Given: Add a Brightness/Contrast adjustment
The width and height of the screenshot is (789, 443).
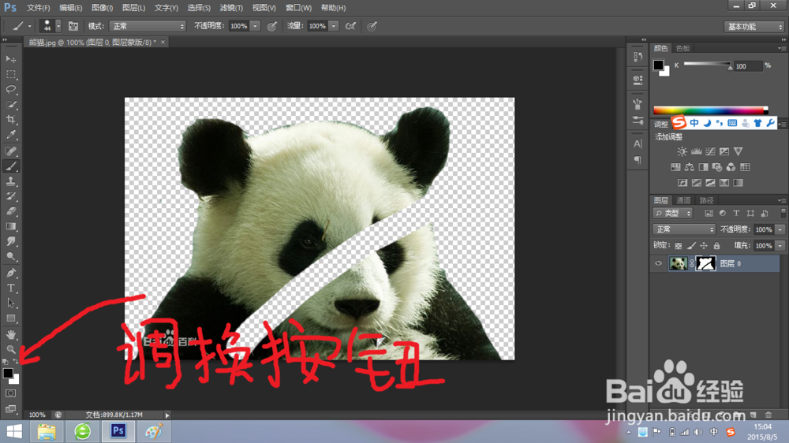Looking at the screenshot, I should 682,151.
